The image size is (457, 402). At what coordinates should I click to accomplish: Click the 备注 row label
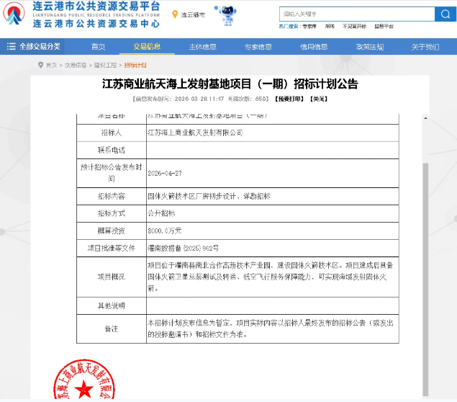click(x=111, y=329)
